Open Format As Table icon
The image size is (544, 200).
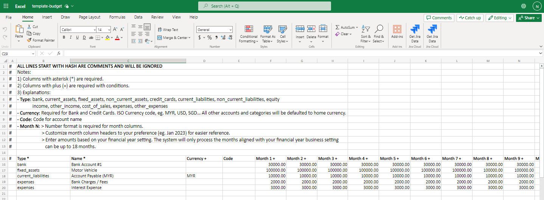click(267, 29)
